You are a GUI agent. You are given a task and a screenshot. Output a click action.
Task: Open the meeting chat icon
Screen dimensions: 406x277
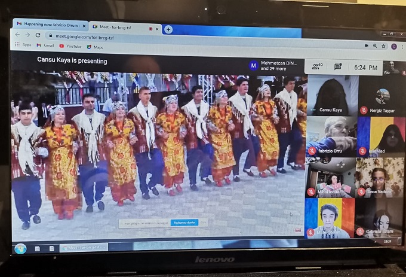tap(338, 67)
